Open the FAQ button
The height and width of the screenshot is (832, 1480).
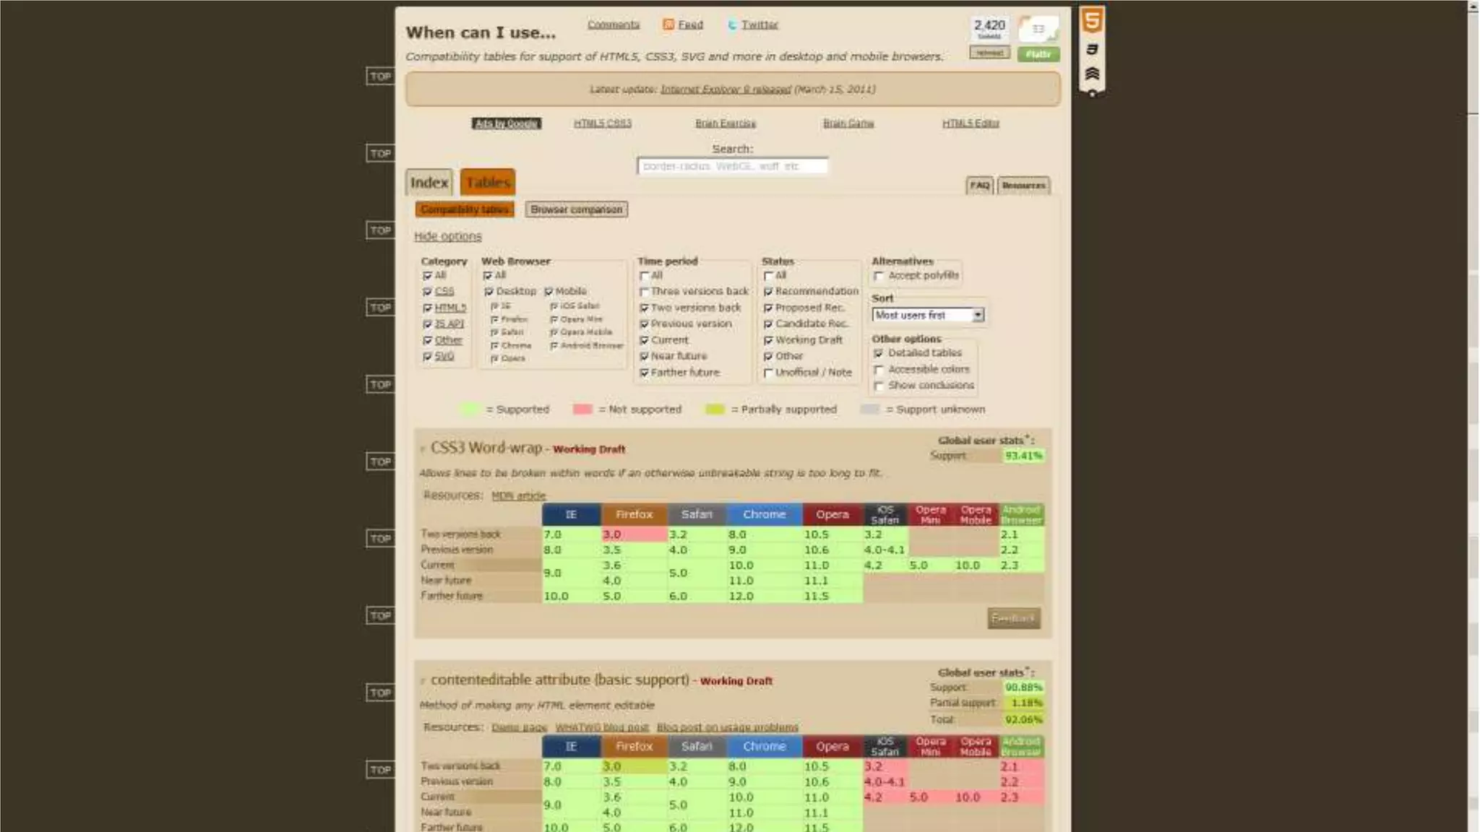pyautogui.click(x=979, y=186)
